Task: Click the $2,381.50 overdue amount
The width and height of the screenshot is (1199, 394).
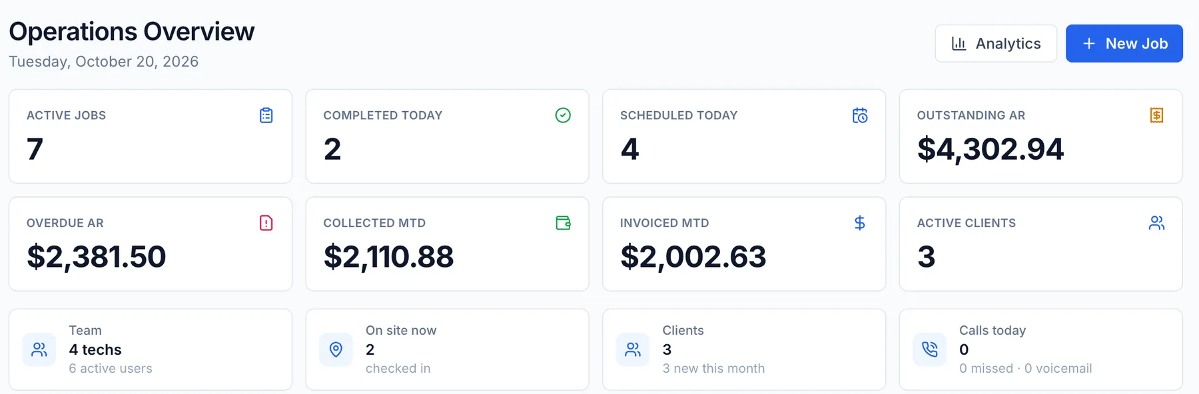Action: 97,257
